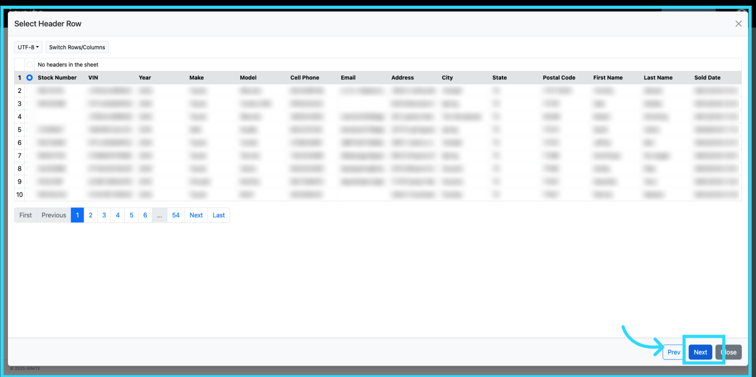Screen dimensions: 756x377
Task: Click gray Close button in footer
Action: pos(731,352)
